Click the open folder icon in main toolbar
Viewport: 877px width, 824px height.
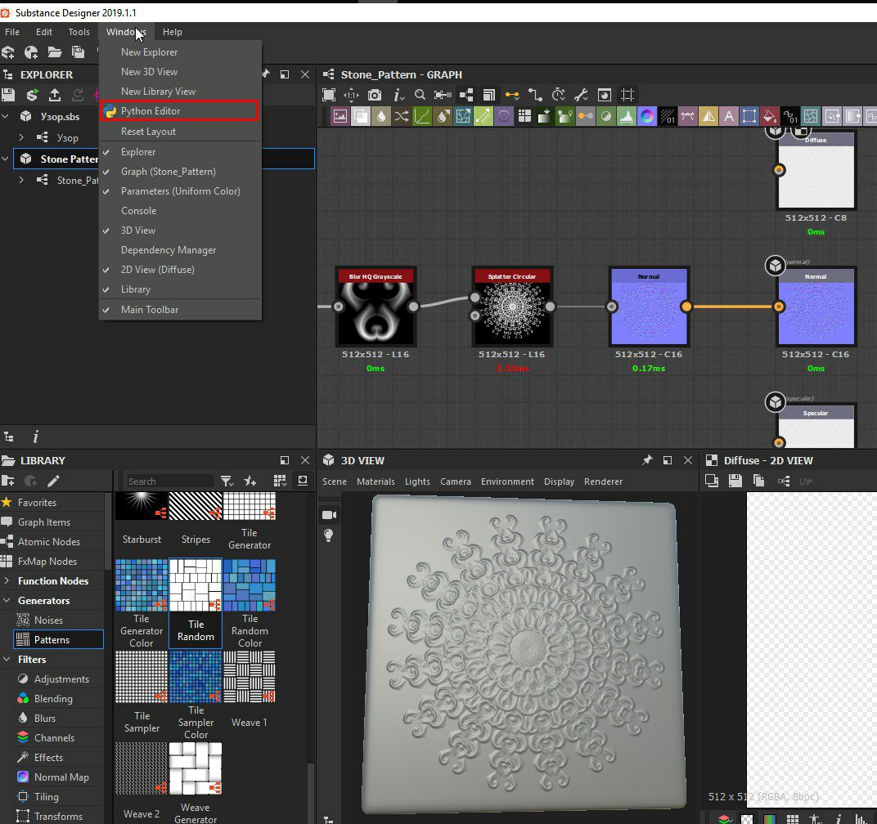click(54, 52)
